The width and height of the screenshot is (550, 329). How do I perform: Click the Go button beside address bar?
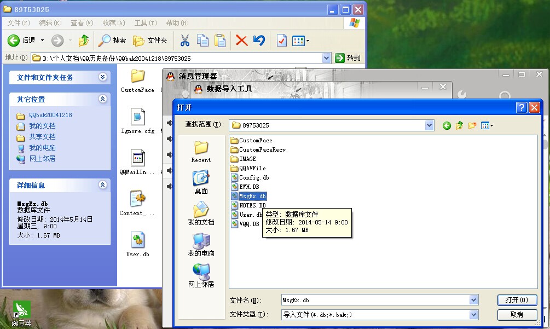pos(348,58)
